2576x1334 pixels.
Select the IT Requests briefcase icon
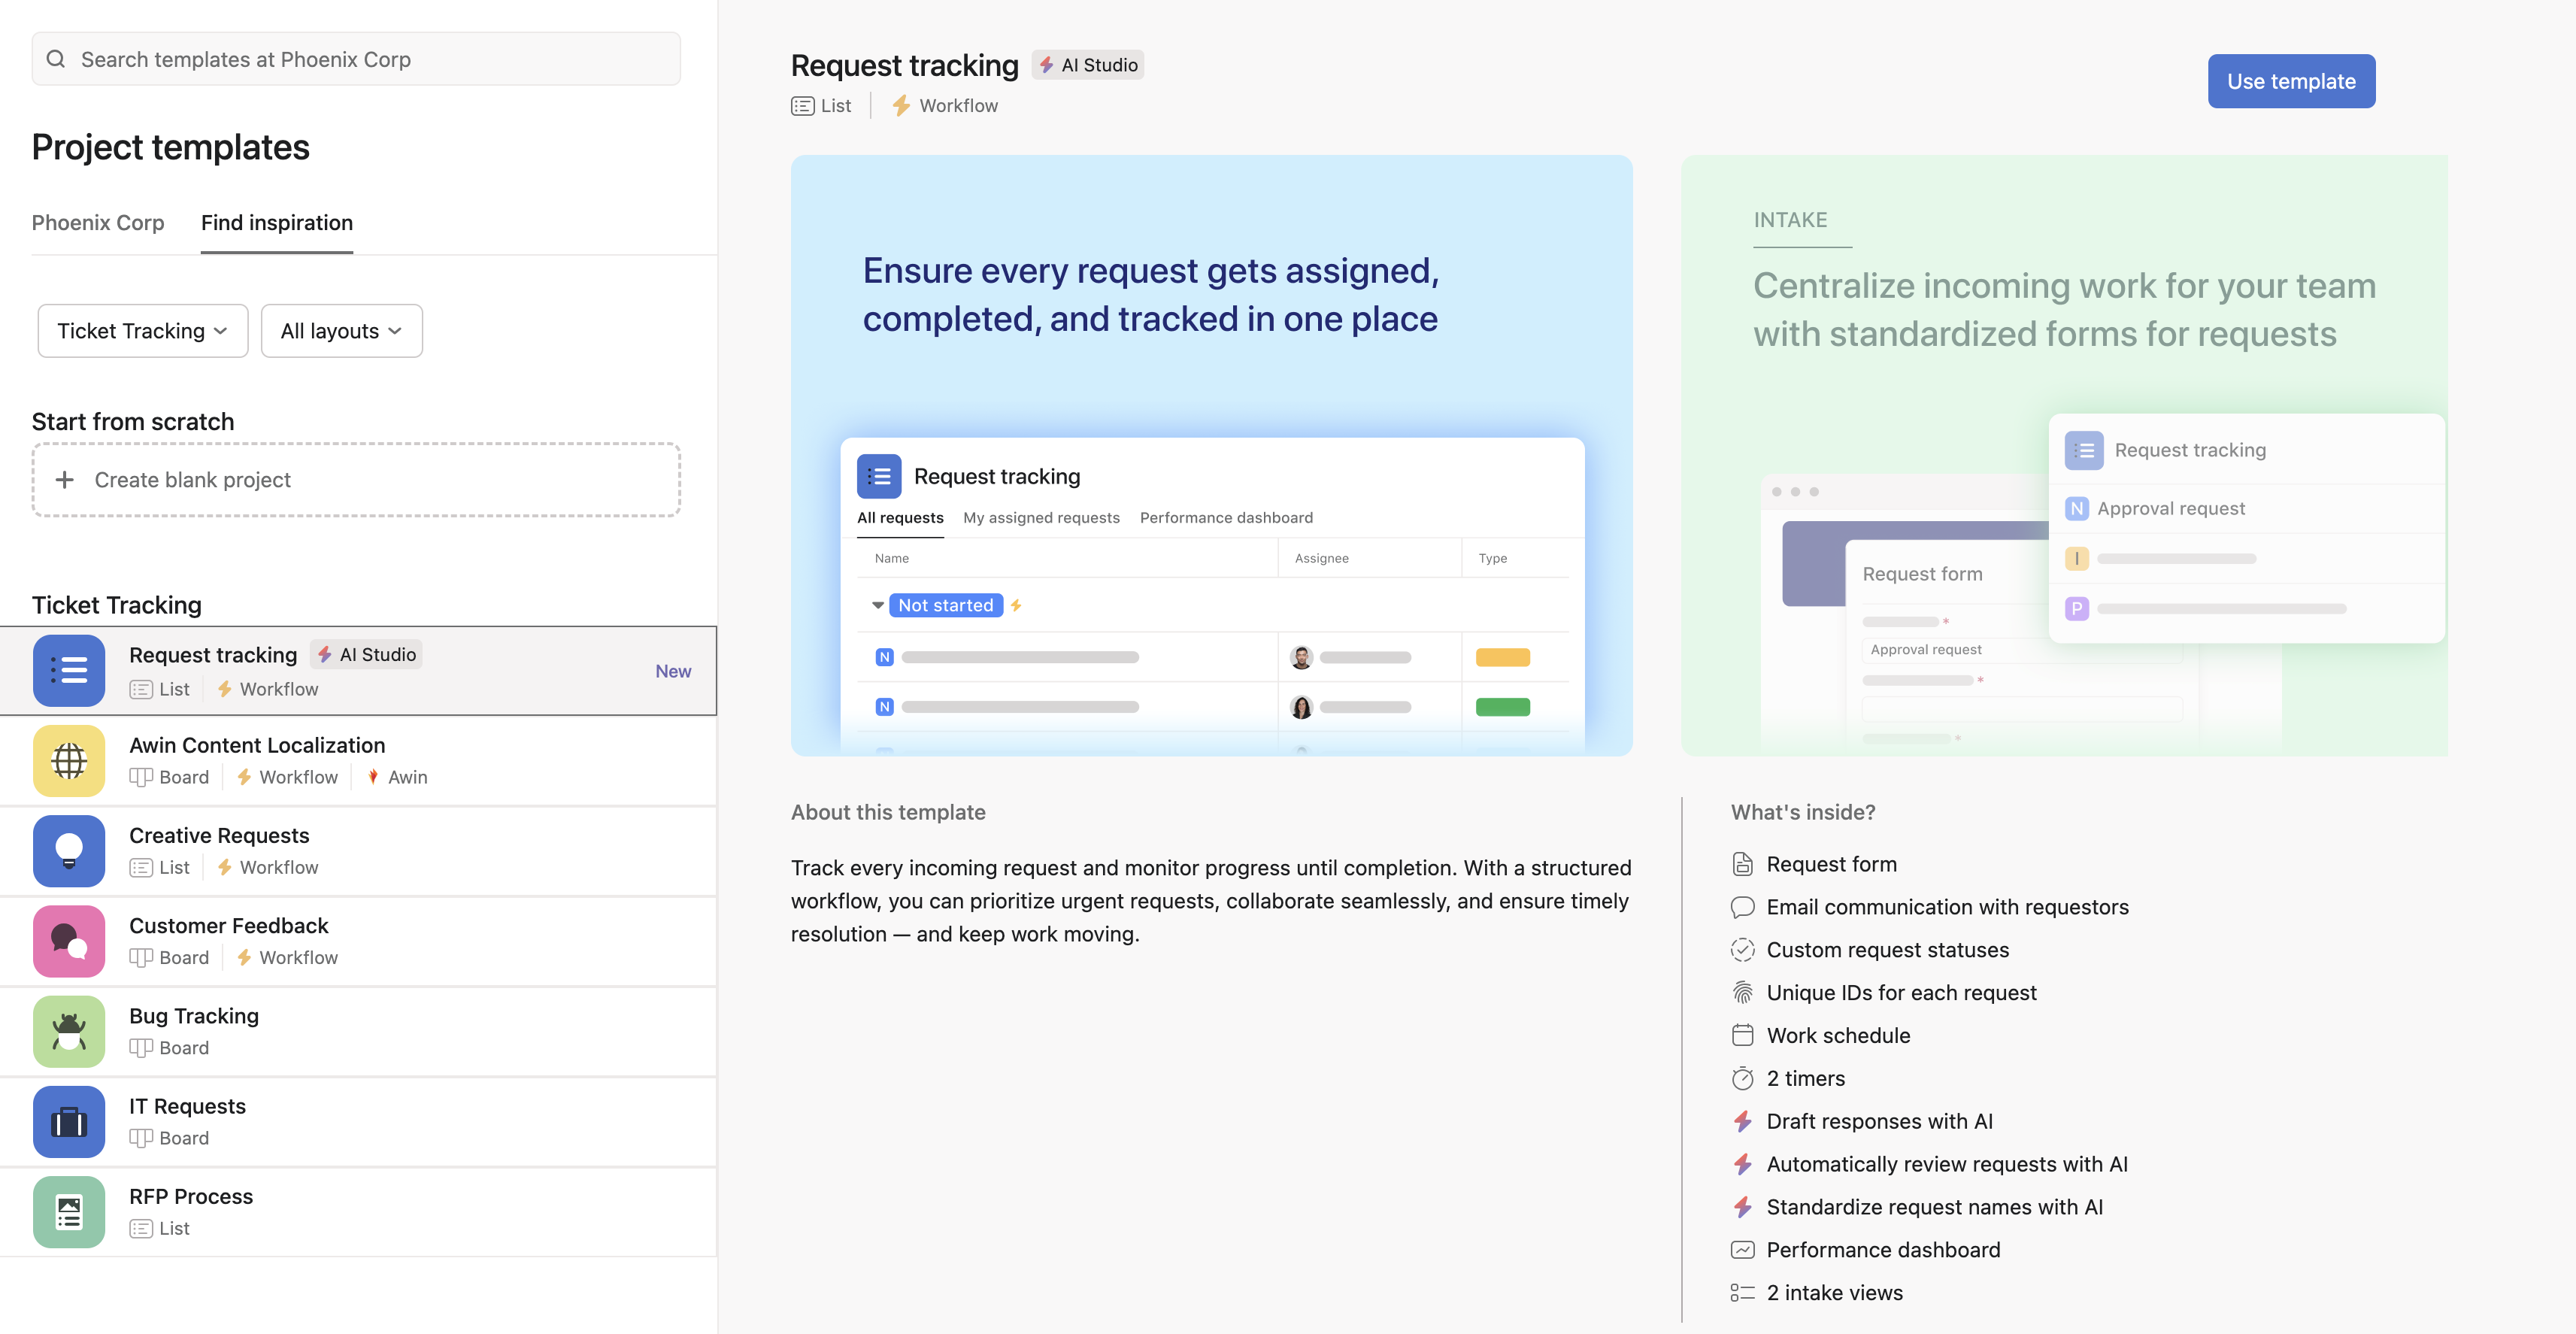tap(69, 1122)
